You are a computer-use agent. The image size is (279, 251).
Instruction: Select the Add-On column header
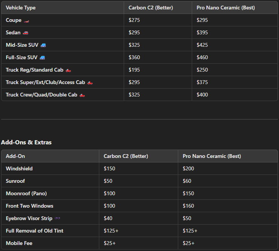pyautogui.click(x=15, y=156)
